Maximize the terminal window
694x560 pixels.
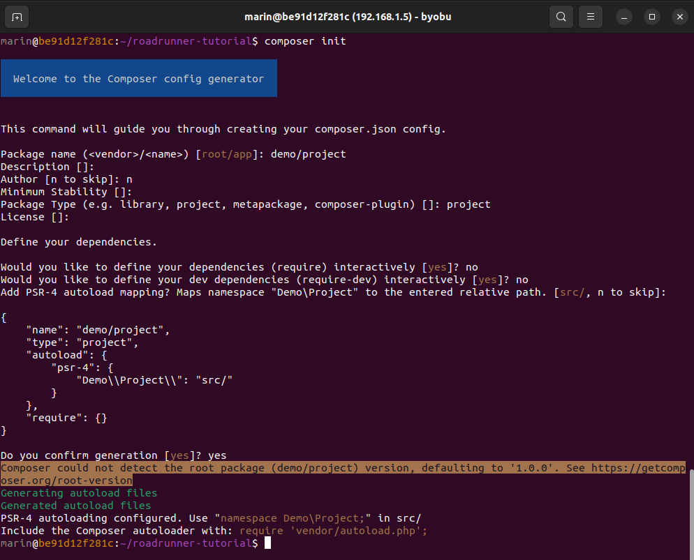[x=652, y=17]
